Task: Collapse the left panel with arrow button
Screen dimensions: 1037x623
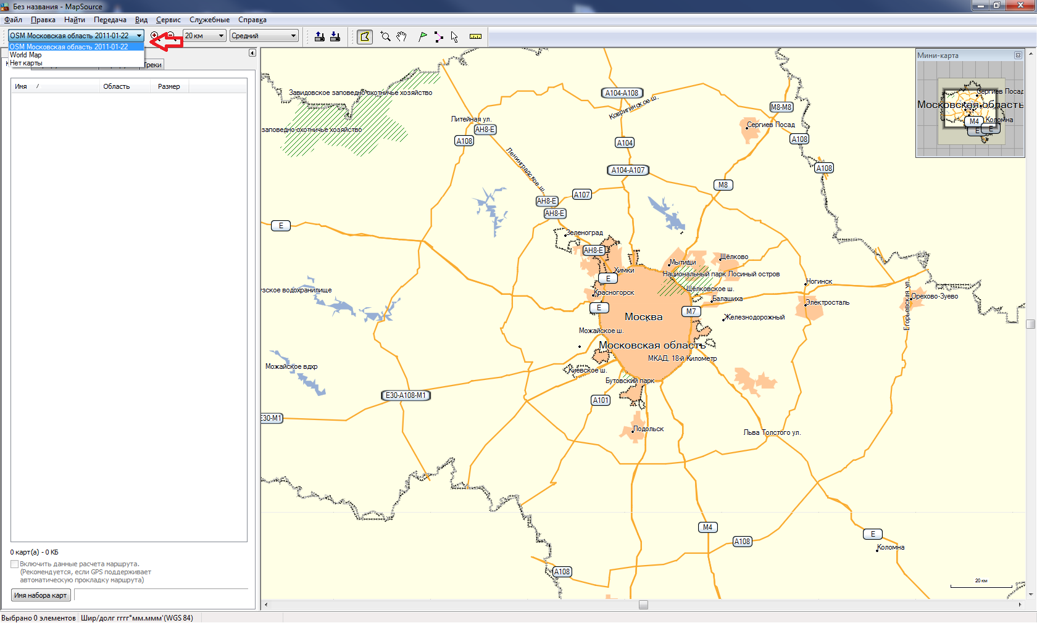Action: click(252, 53)
